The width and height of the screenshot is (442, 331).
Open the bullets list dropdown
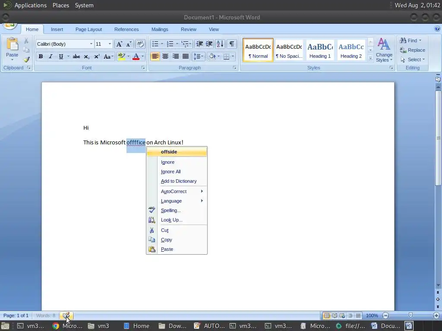[162, 44]
